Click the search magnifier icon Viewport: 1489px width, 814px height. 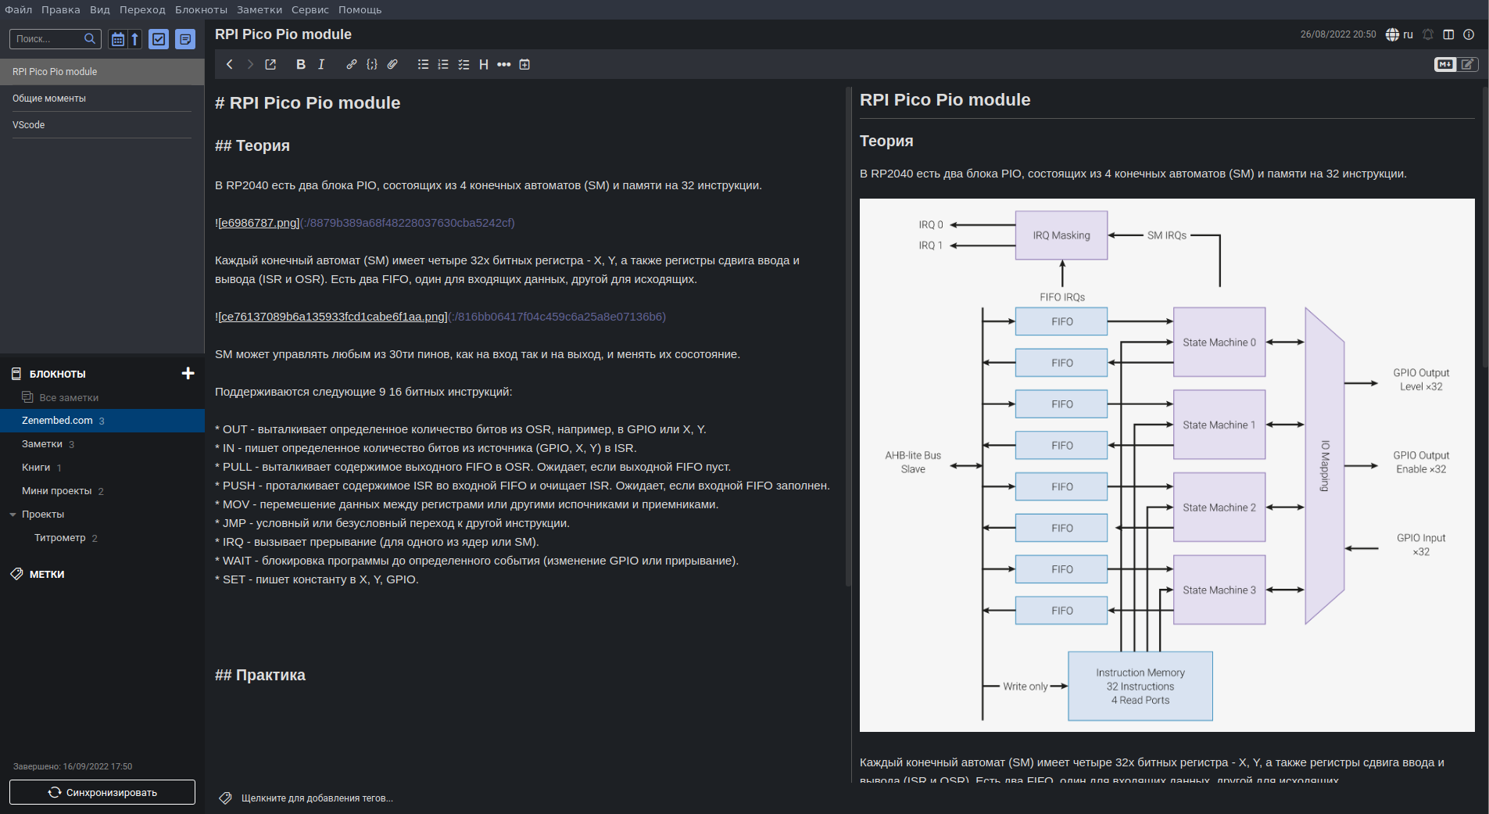pos(90,38)
